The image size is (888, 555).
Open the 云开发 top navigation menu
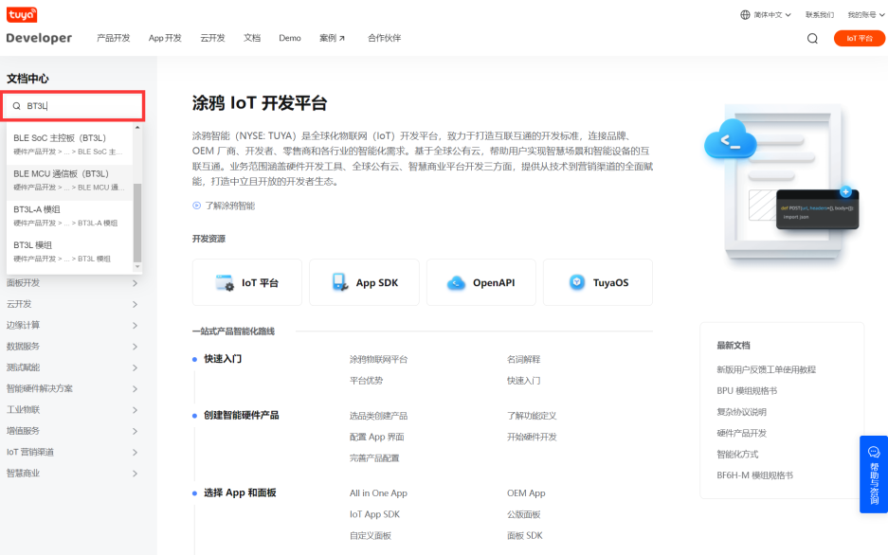click(212, 38)
